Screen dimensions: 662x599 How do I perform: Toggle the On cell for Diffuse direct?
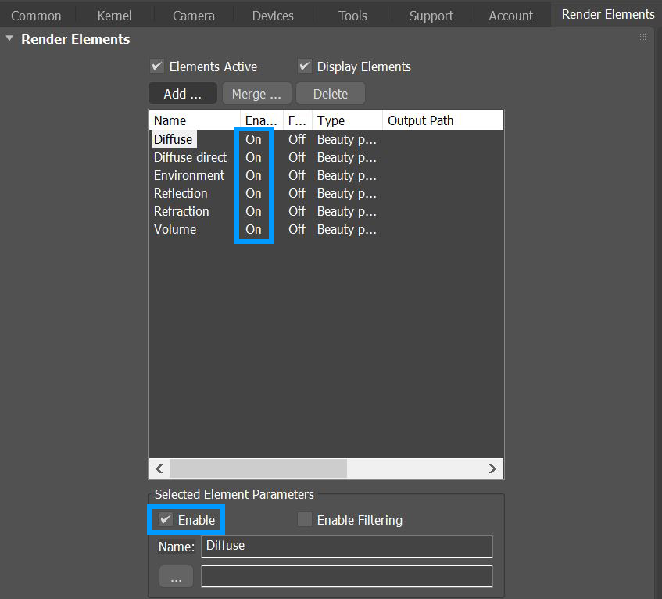tap(253, 157)
